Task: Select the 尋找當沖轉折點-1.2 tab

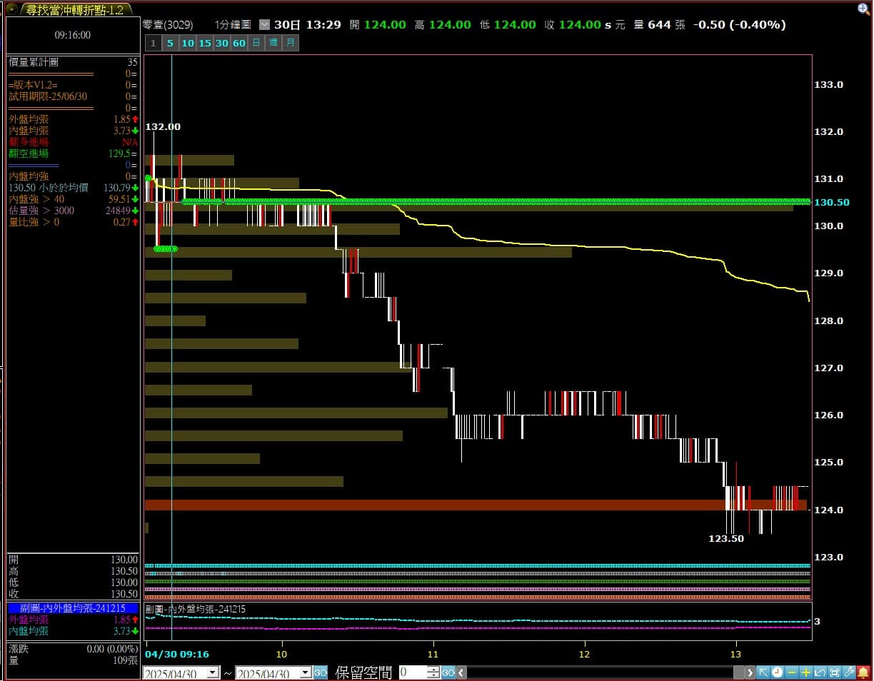Action: 74,9
